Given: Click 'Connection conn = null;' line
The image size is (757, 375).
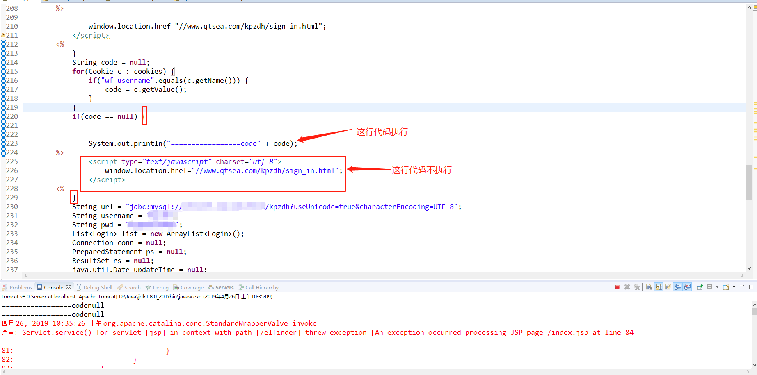Looking at the screenshot, I should [119, 243].
